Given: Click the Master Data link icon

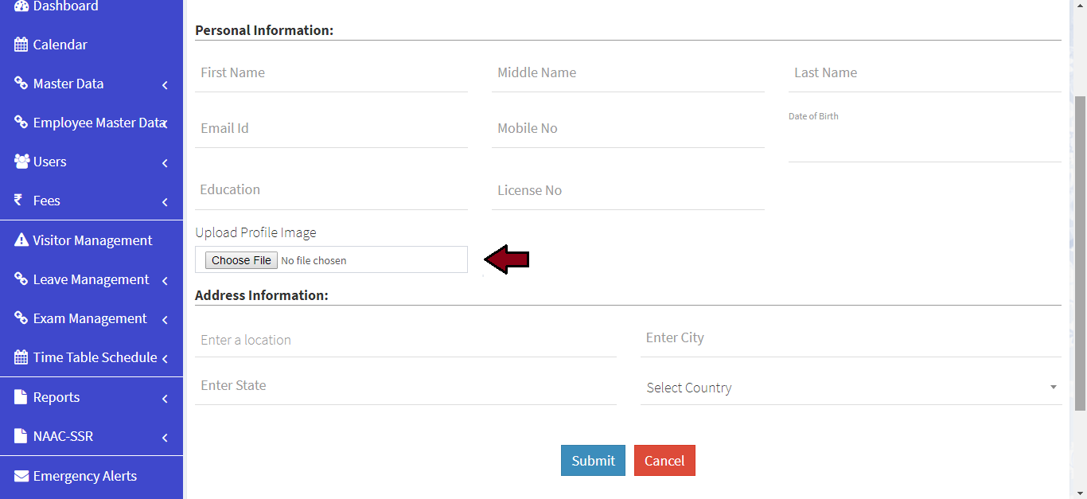Looking at the screenshot, I should point(21,84).
